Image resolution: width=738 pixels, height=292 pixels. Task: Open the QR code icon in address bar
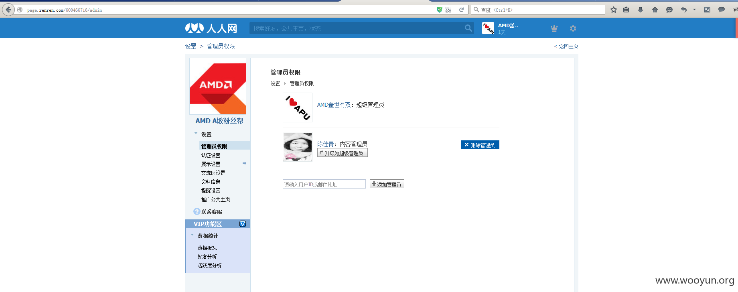tap(448, 10)
